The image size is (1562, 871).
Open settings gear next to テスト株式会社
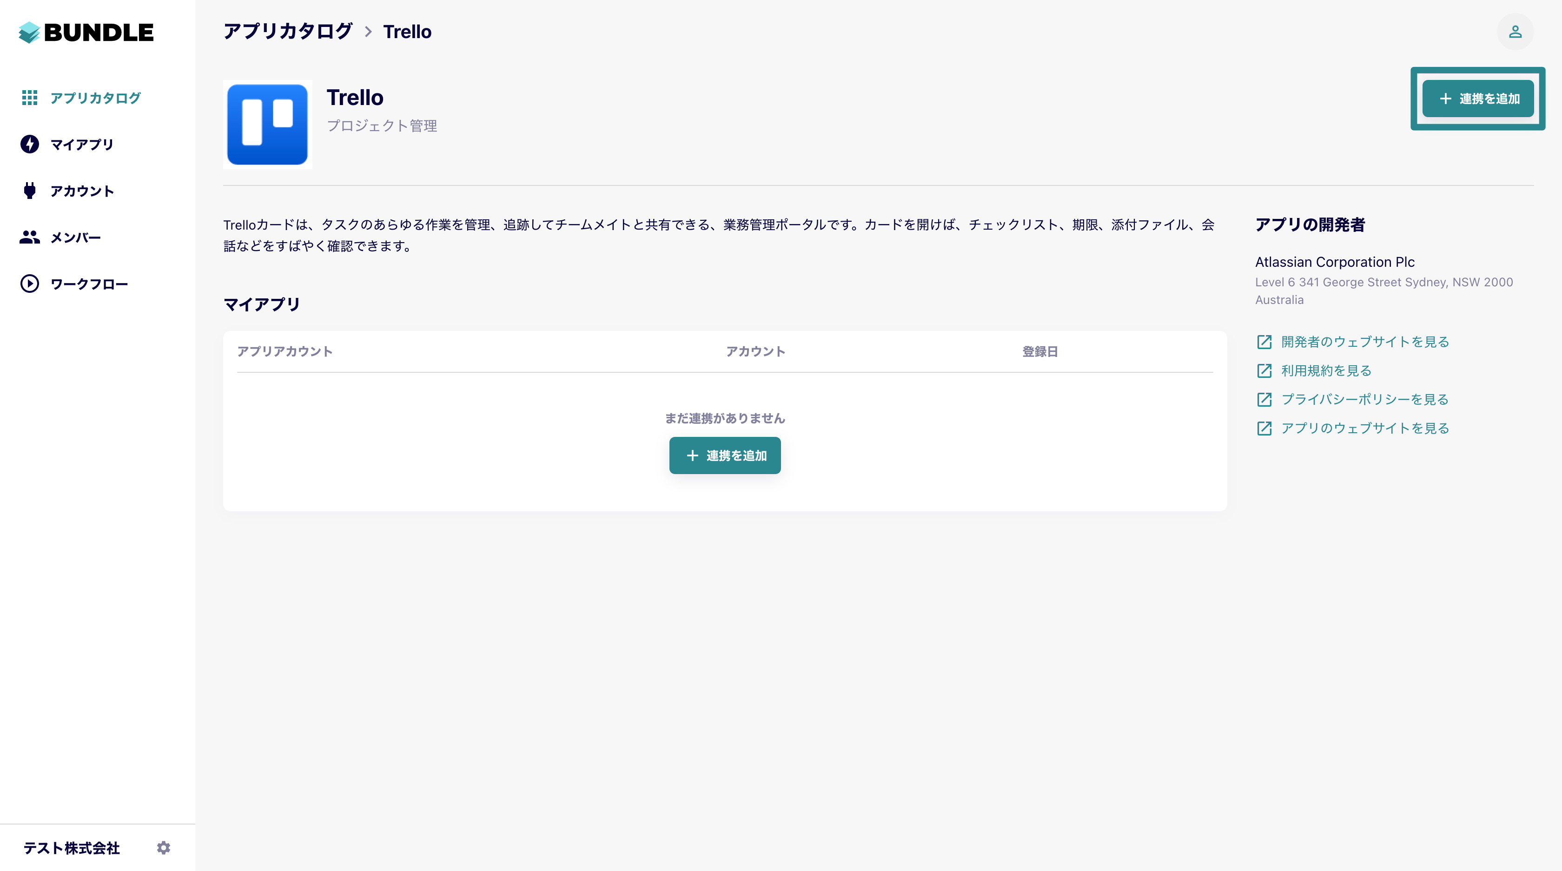click(164, 847)
